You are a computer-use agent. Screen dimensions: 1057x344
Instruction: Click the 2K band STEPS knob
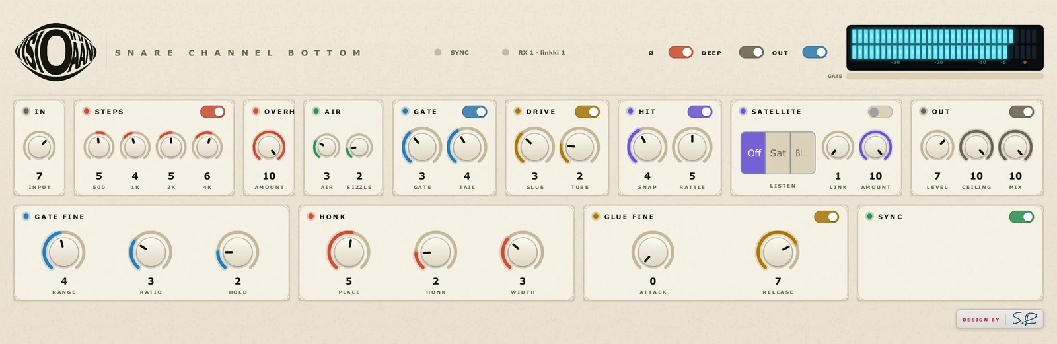pos(171,147)
